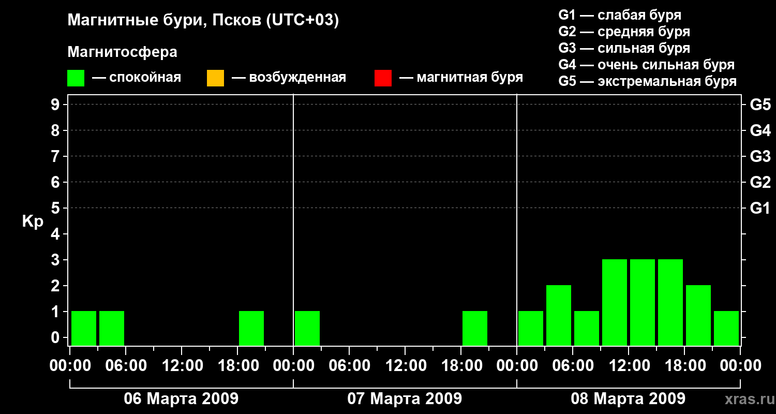
Task: Select the '07 Марта 2009' date label
Action: [x=405, y=399]
